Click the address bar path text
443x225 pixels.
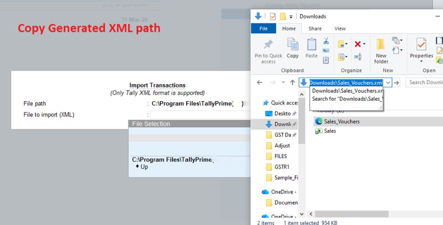point(346,83)
